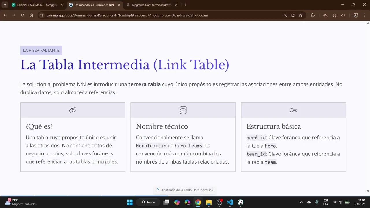
Task: Open Visual Studio Code from the taskbar
Action: coord(230,202)
